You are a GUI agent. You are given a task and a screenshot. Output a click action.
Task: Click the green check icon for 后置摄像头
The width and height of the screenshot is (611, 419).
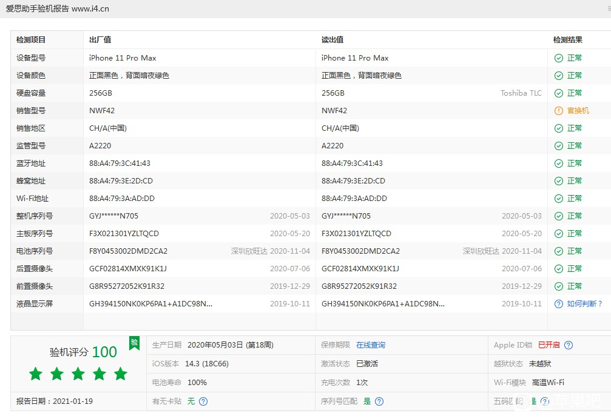coord(558,269)
